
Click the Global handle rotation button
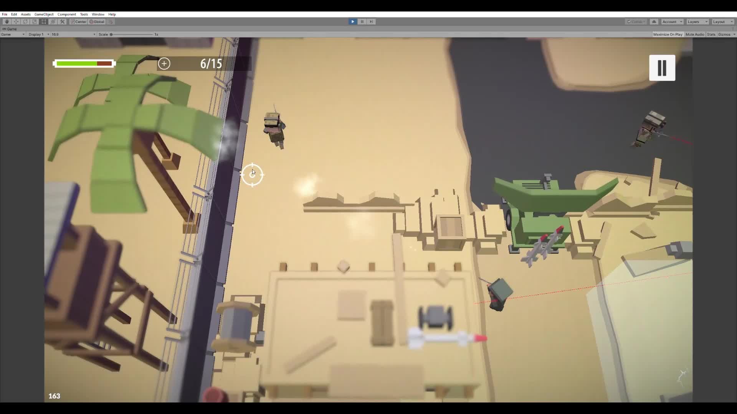click(x=97, y=22)
